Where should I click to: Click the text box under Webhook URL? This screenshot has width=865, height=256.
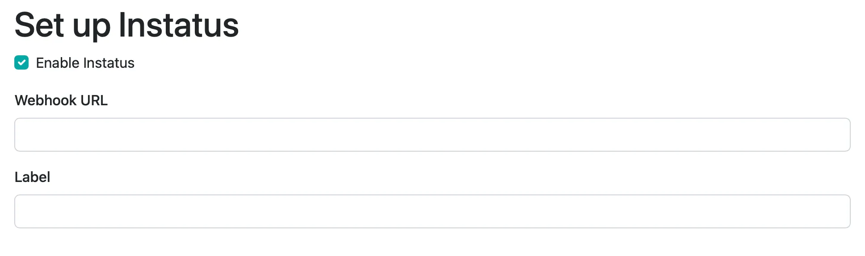pos(432,135)
